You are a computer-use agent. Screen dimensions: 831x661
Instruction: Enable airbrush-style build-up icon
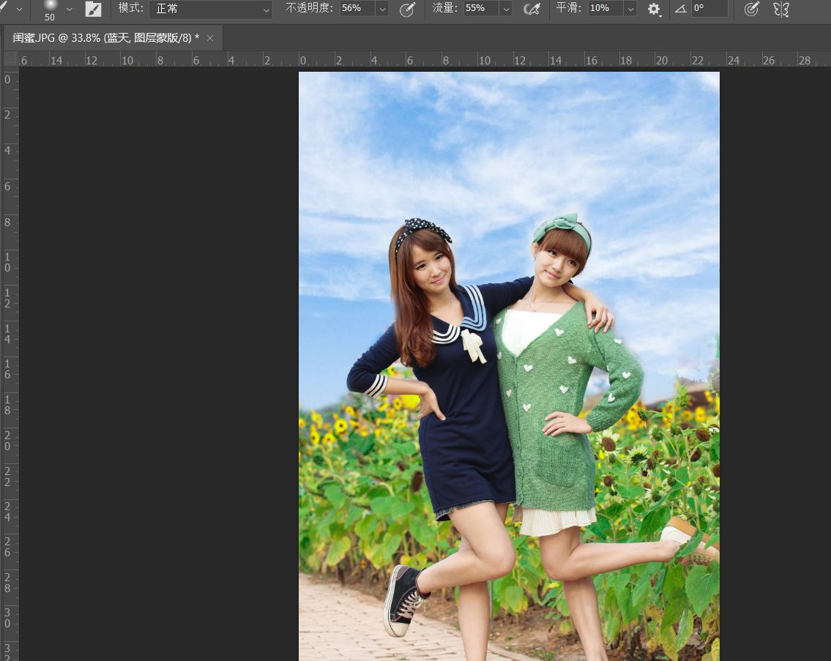point(532,9)
